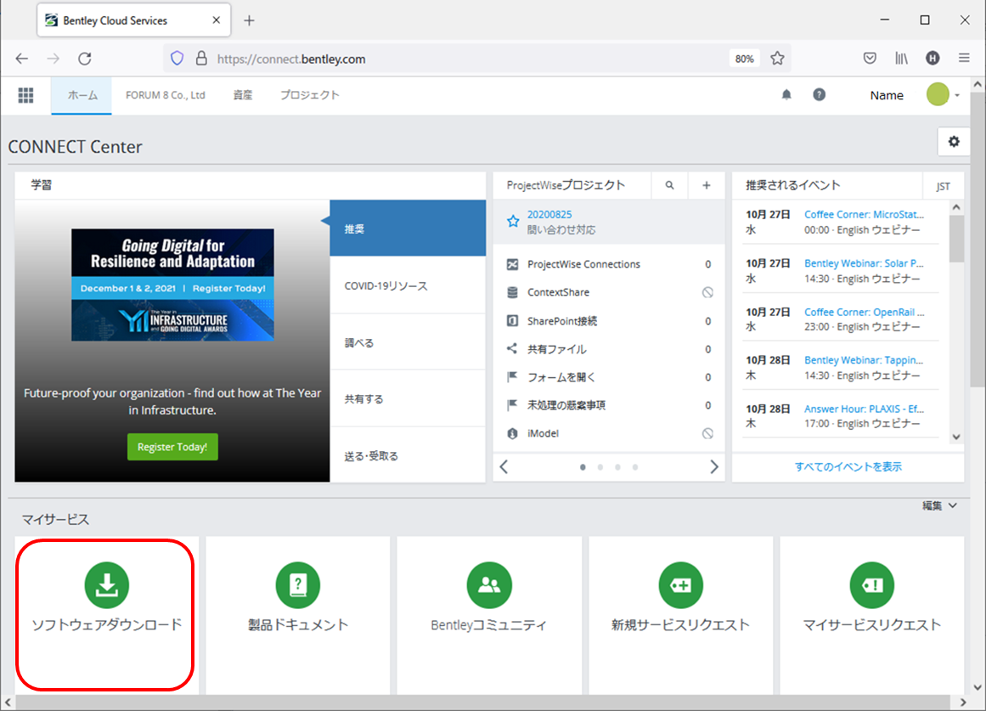Screen dimensions: 986x711
Task: Select 調べる in the learning panel
Action: pos(408,342)
